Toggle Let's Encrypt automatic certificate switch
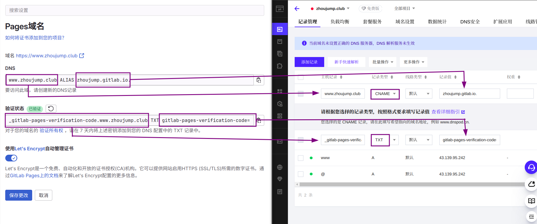537x224 pixels. click(11, 158)
